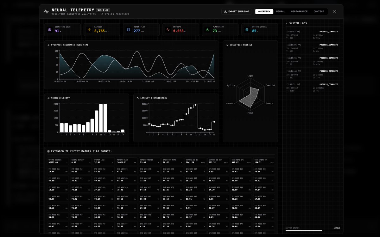380x237 pixels.
Task: Select the 11:19:06 PM log timestamp
Action: (294, 45)
